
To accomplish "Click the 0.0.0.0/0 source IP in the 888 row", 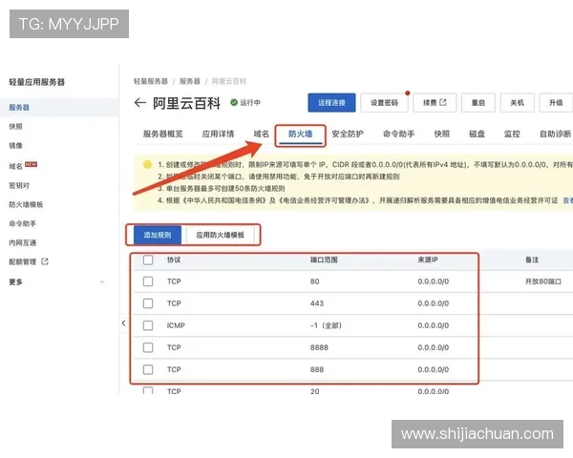I will pos(434,369).
